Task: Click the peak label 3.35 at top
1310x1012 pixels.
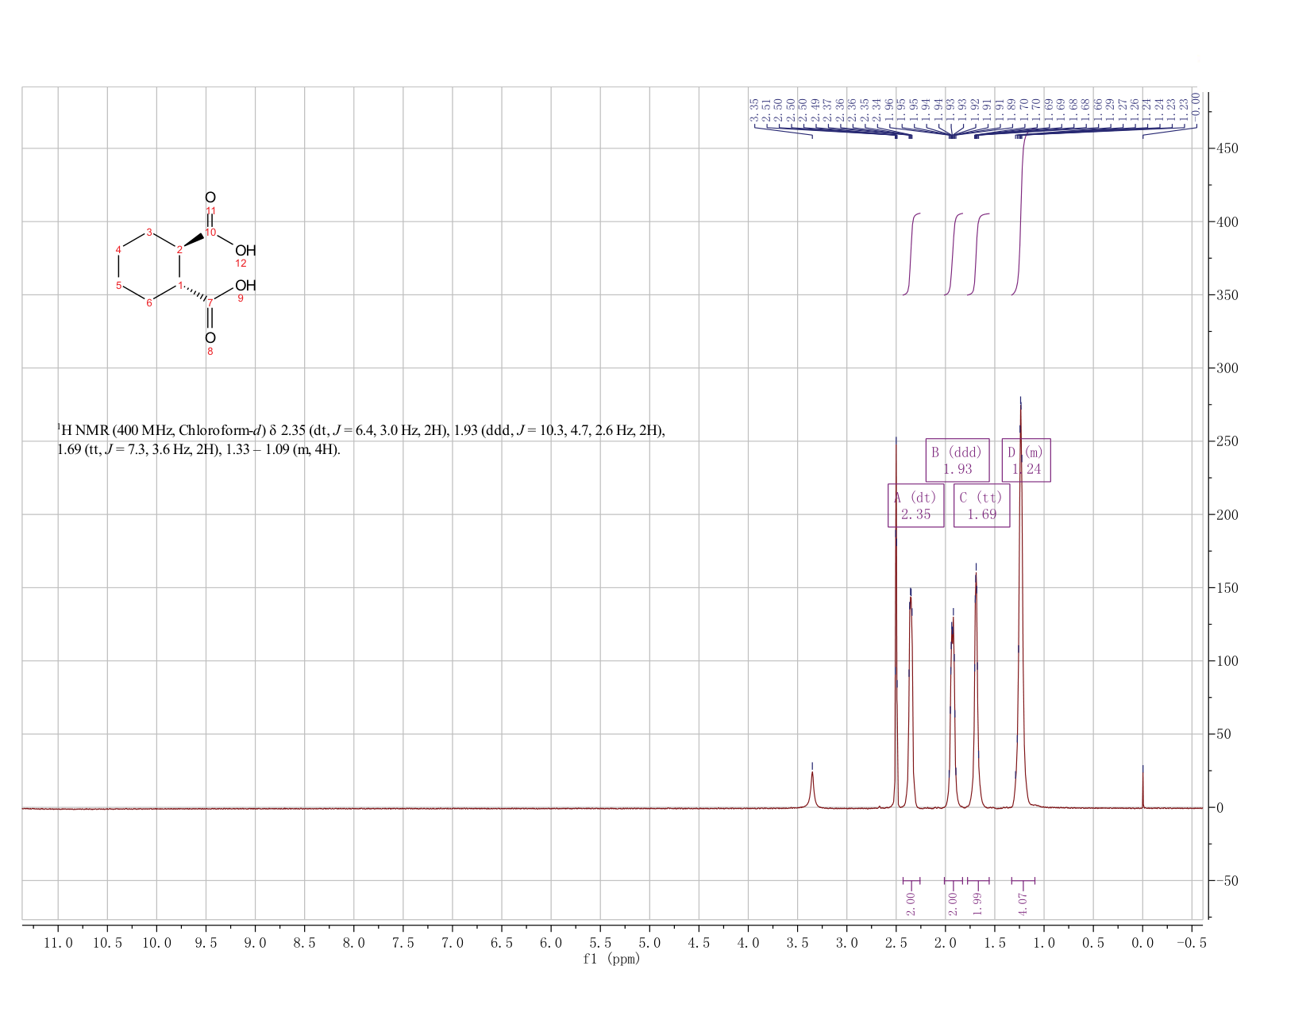Action: coord(754,110)
